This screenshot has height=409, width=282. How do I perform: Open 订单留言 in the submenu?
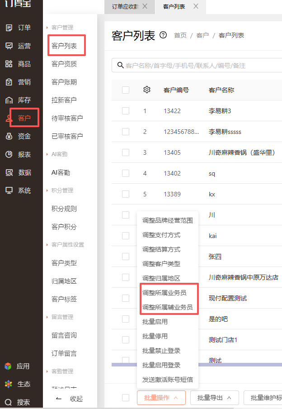(x=64, y=353)
